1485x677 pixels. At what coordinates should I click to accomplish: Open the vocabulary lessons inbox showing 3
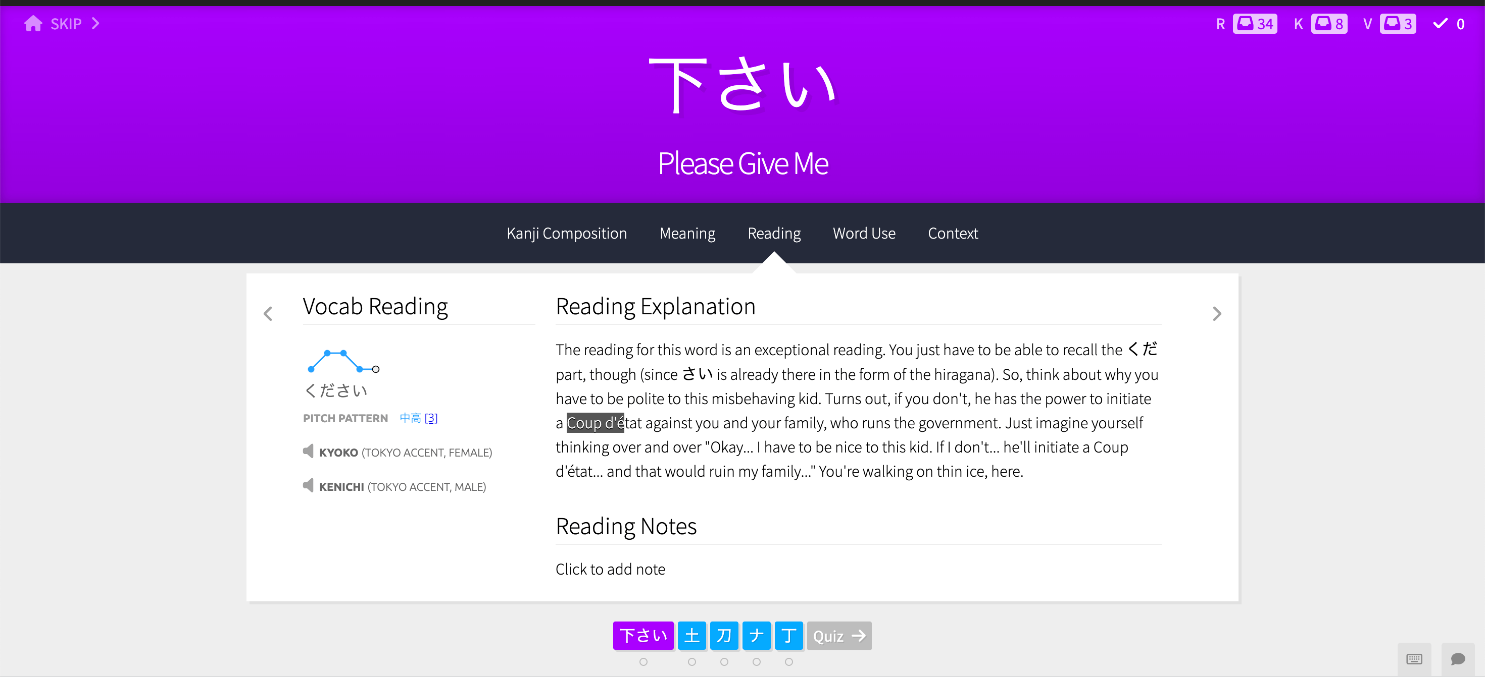[x=1398, y=23]
